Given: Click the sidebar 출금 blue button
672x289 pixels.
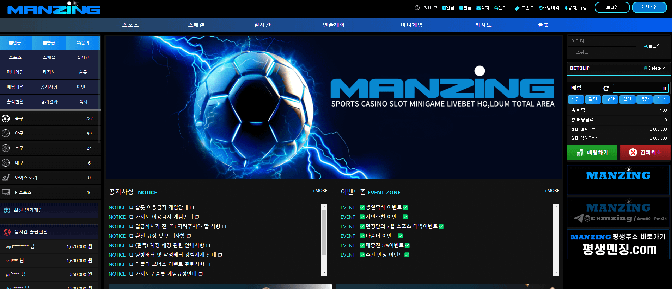Looking at the screenshot, I should [49, 43].
